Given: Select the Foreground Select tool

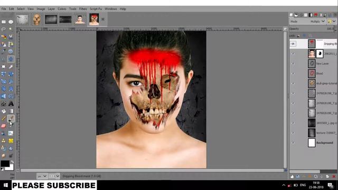Looking at the screenshot, I should tap(4, 44).
